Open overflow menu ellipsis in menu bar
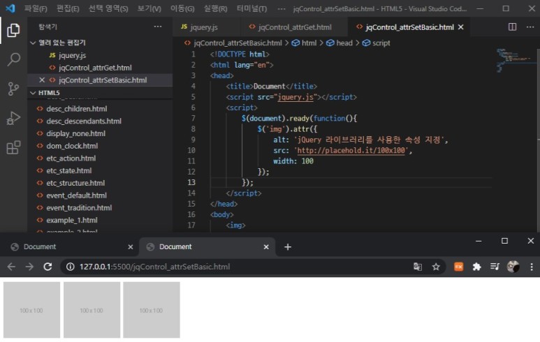This screenshot has height=342, width=540. pos(282,8)
